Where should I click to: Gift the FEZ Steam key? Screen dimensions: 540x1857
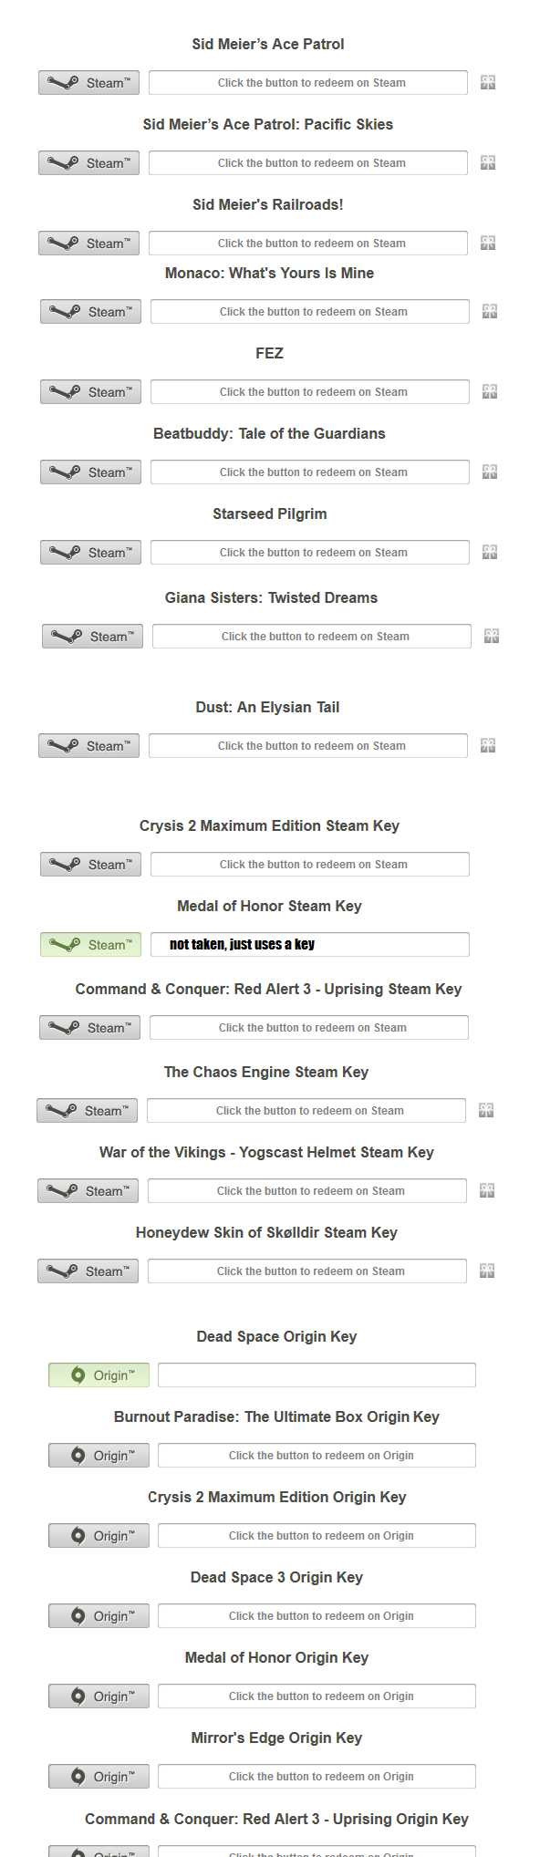coord(490,392)
